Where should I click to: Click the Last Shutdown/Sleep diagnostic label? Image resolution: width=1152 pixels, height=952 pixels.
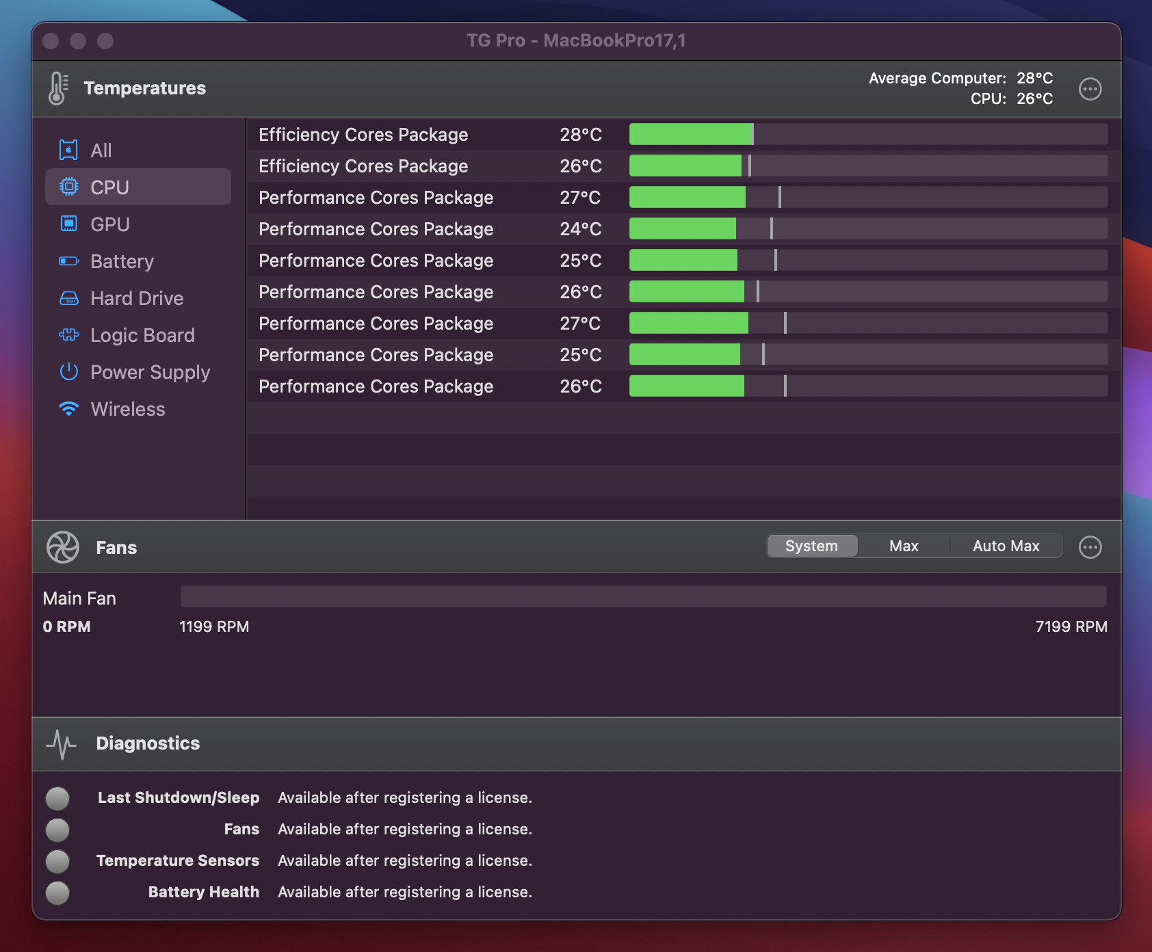tap(179, 797)
